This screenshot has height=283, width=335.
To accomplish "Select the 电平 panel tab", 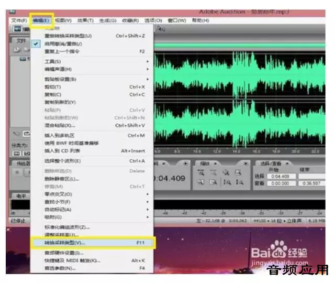I will [x=21, y=196].
